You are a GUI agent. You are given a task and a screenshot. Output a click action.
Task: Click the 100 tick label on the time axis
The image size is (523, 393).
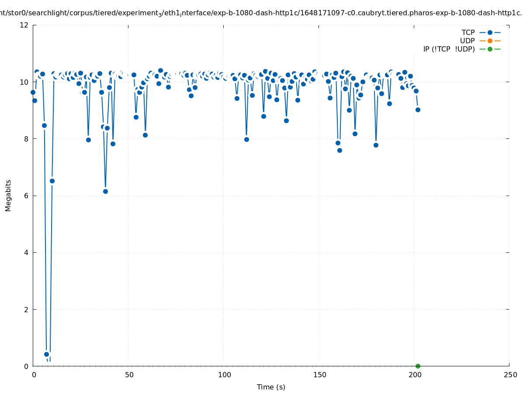point(224,375)
